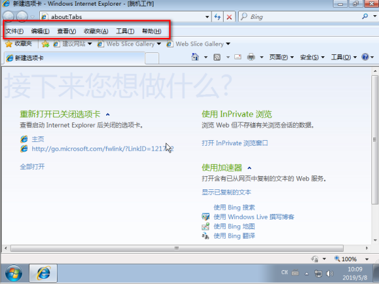Open the 工具(O) command bar dropdown

click(344, 57)
